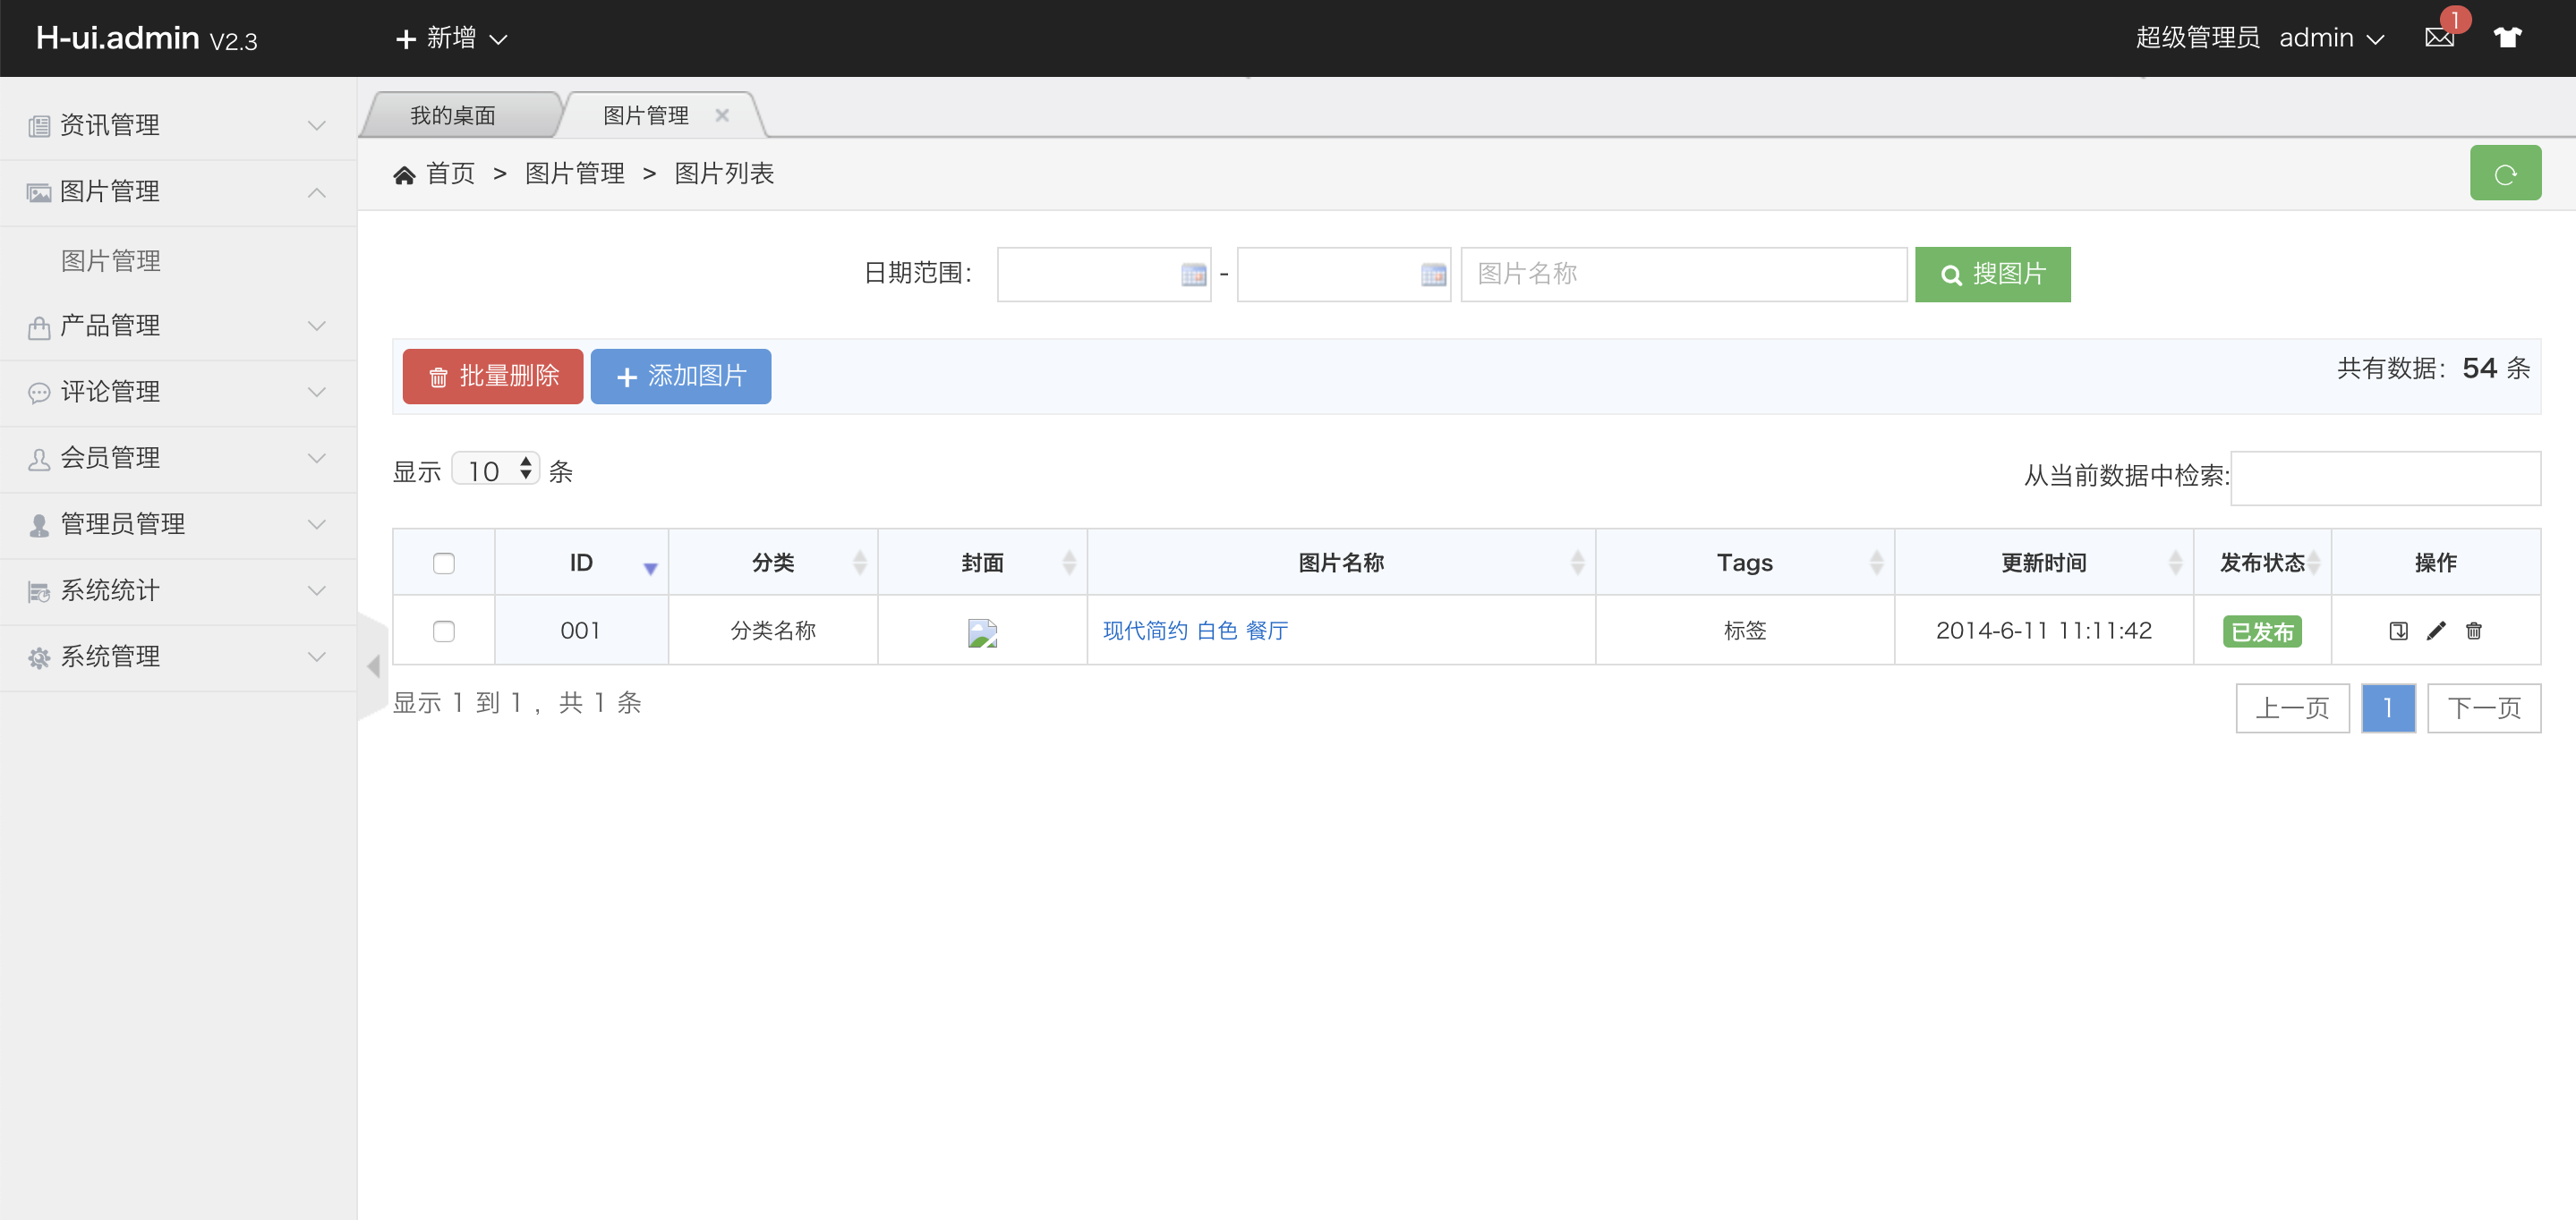The width and height of the screenshot is (2576, 1220).
Task: Select 图片管理 from the sidebar
Action: [x=110, y=259]
